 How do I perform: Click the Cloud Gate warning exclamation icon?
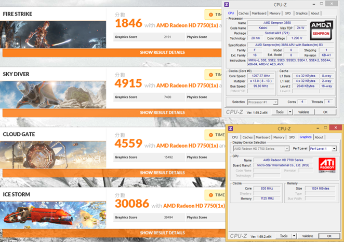211,135
